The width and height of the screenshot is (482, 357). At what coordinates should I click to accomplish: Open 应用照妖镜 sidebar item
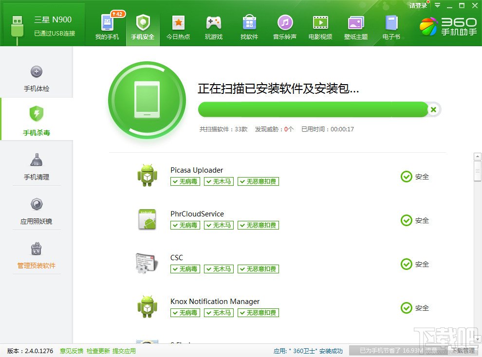[37, 212]
